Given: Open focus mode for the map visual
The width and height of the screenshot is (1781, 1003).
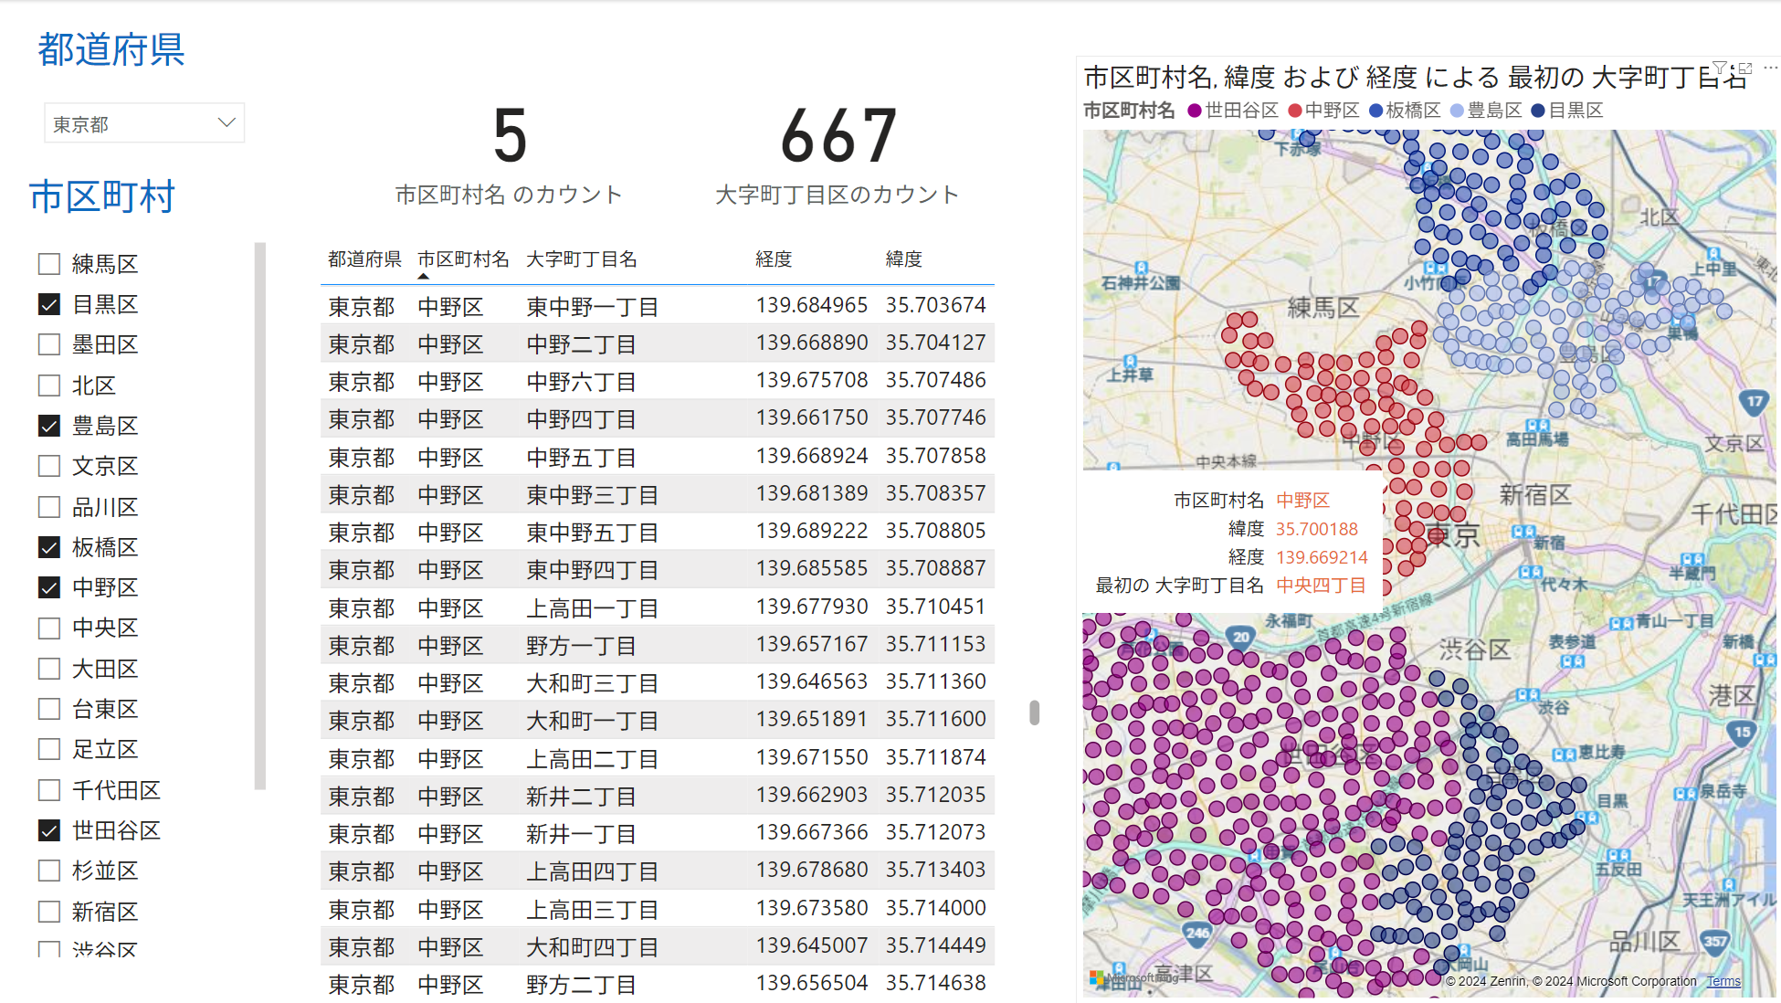Looking at the screenshot, I should (1745, 68).
